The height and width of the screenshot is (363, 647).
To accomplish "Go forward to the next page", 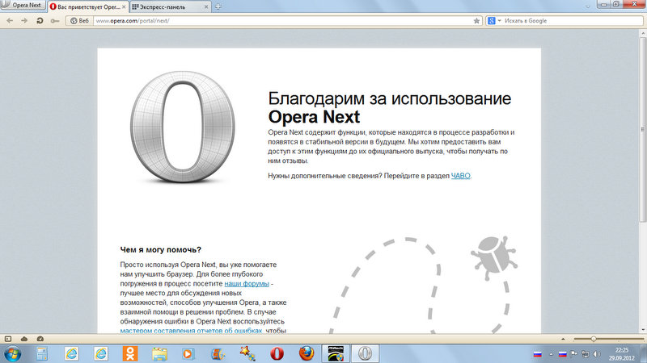I will [24, 21].
